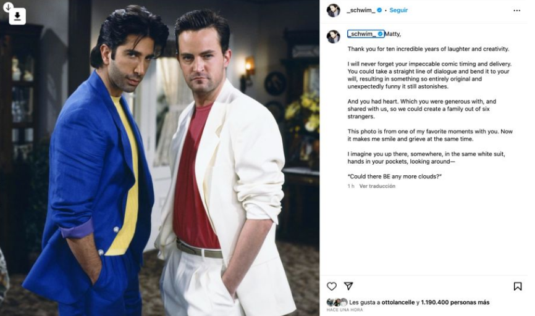Viewport: 535px width, 316px height.
Task: Translate caption with Ver traducción
Action: 377,186
